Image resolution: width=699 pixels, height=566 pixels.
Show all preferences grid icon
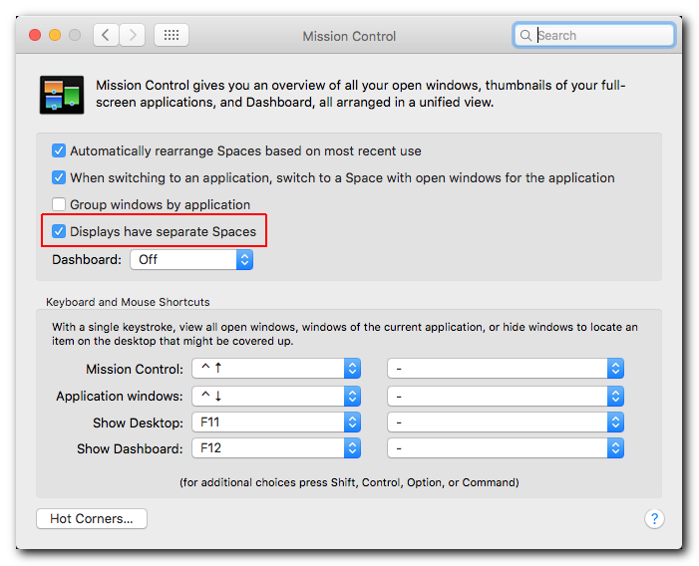click(x=172, y=35)
